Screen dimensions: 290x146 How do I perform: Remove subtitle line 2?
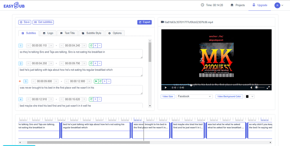99,63
